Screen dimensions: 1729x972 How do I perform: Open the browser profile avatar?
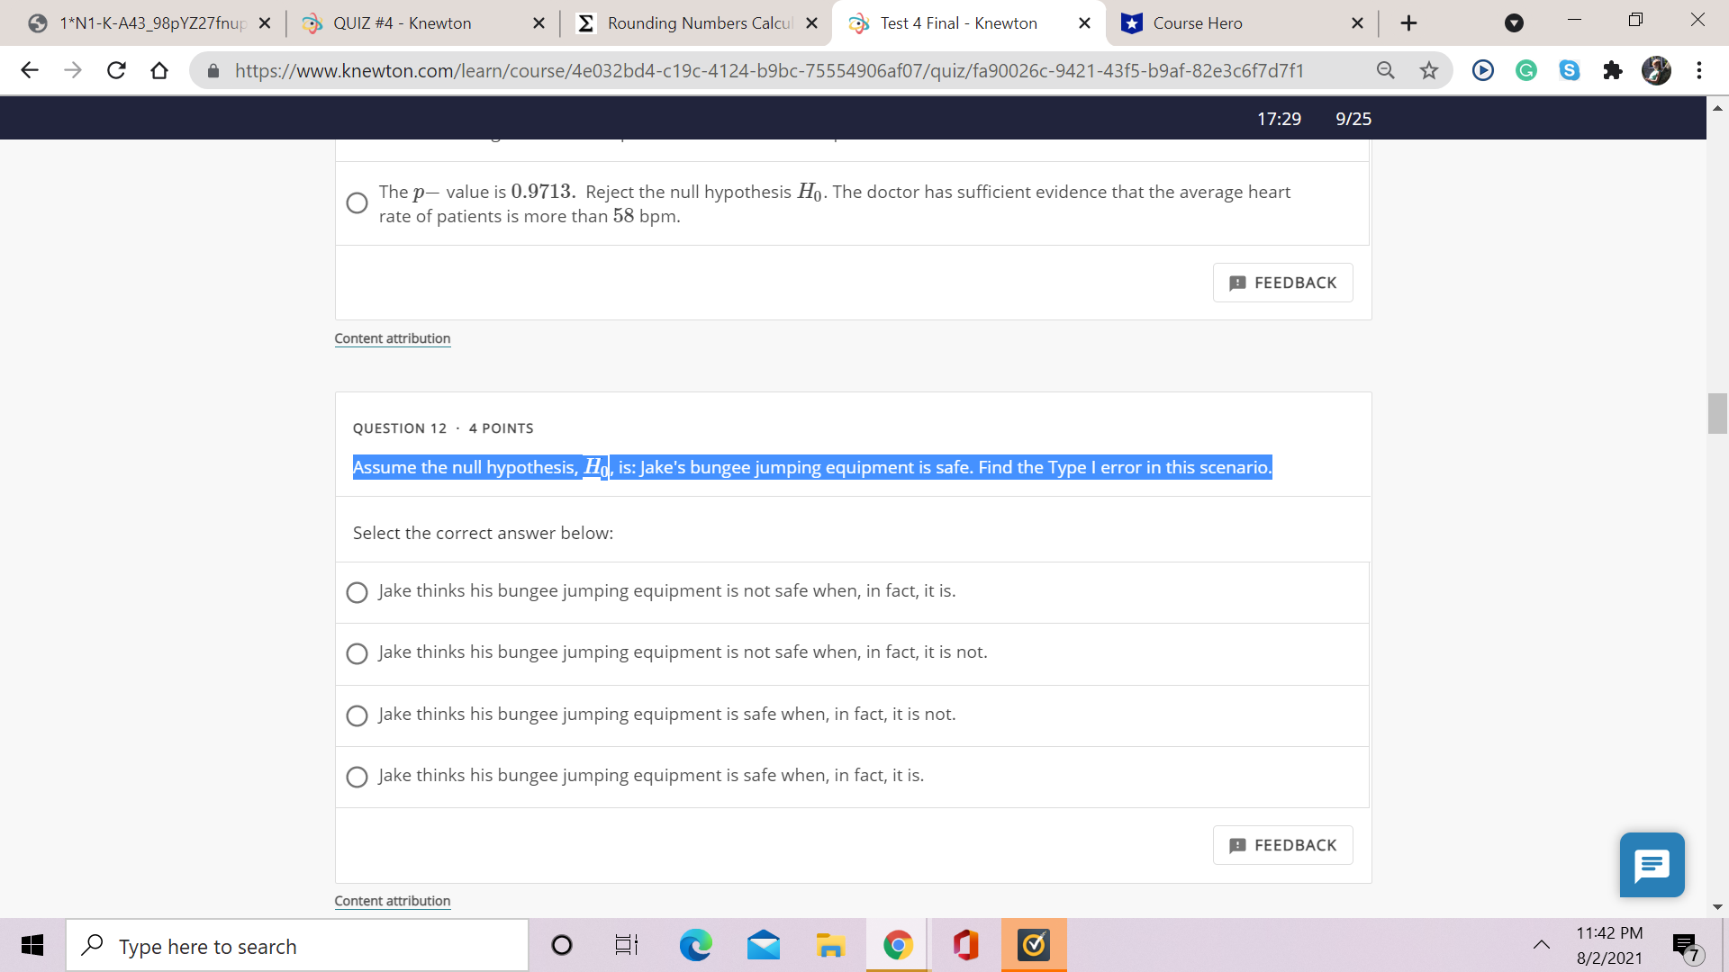(1657, 70)
